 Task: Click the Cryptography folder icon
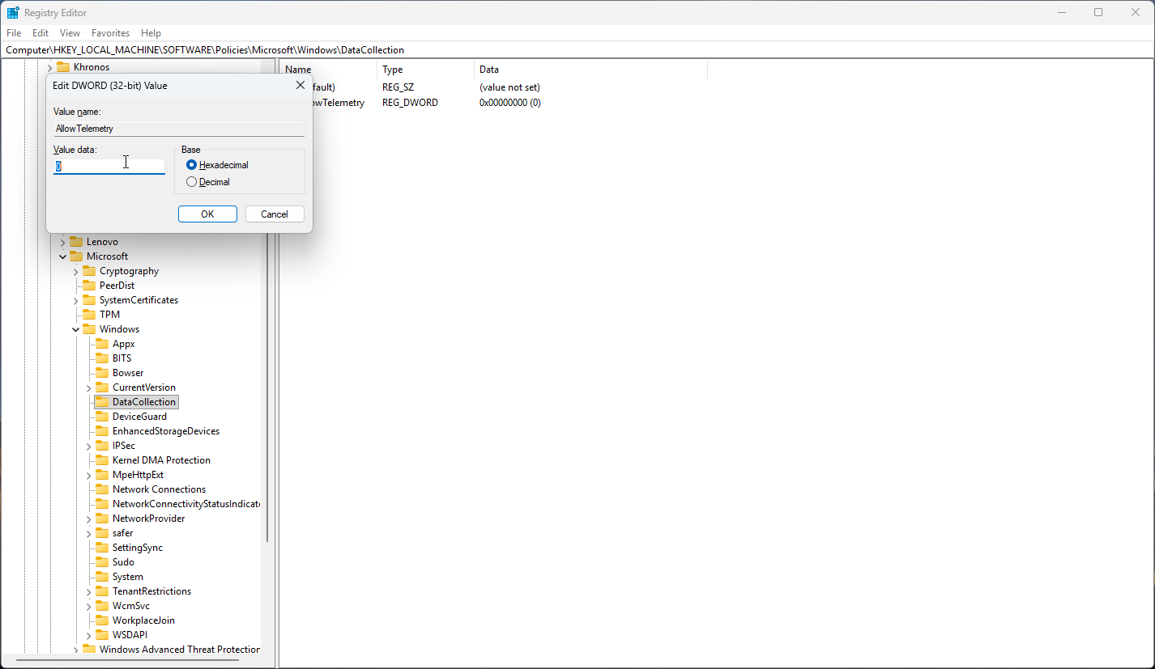tap(89, 271)
